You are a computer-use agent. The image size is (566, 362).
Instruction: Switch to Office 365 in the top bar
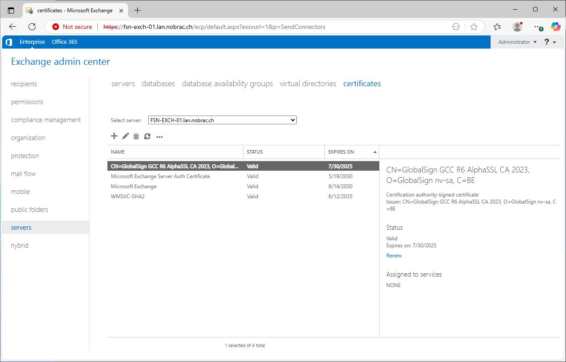pos(64,42)
